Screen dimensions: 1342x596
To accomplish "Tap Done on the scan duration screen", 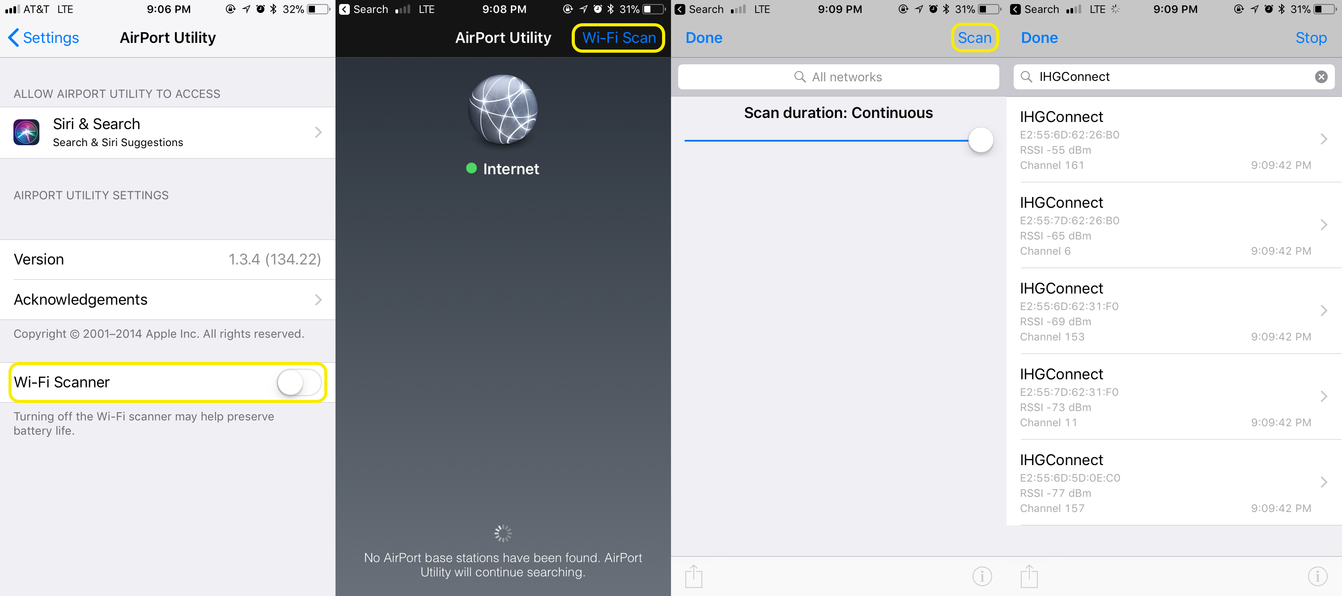I will point(704,38).
